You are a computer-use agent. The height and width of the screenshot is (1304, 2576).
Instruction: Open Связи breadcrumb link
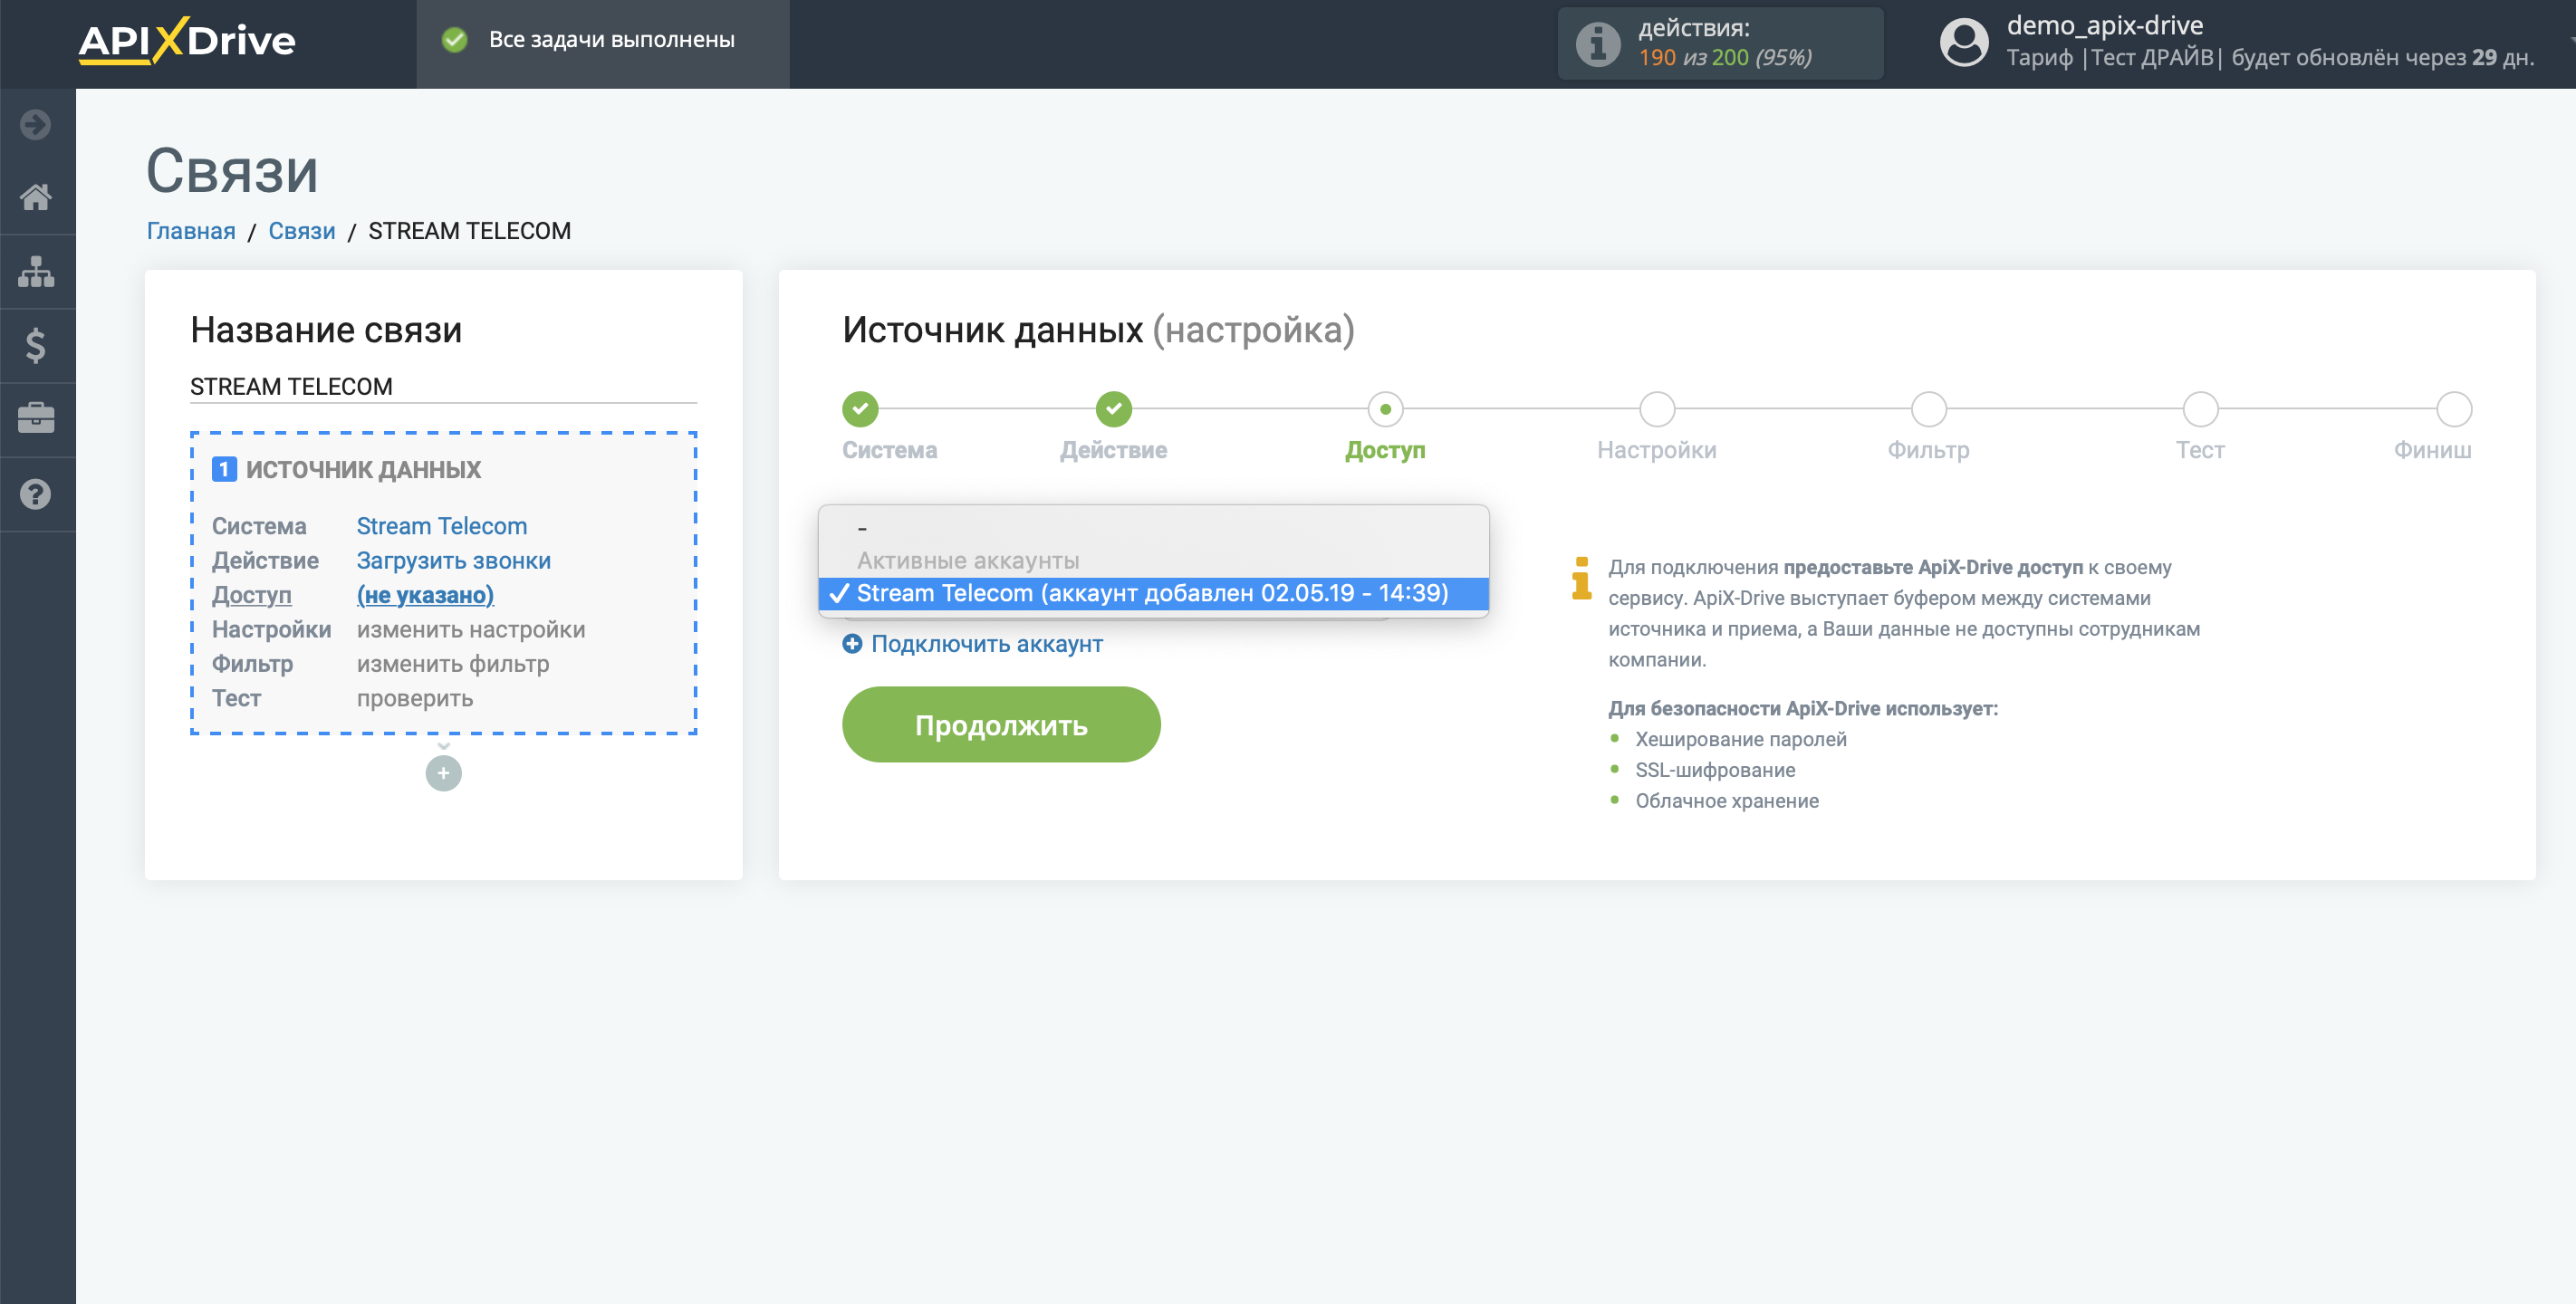click(x=302, y=231)
